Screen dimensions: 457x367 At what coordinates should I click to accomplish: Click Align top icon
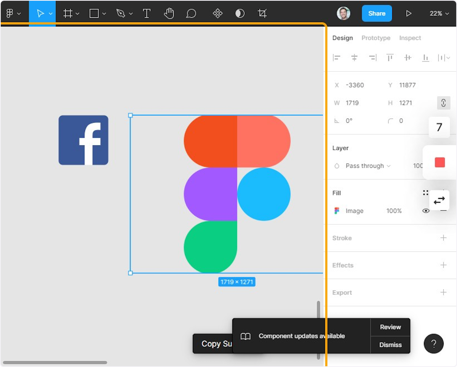pos(390,58)
